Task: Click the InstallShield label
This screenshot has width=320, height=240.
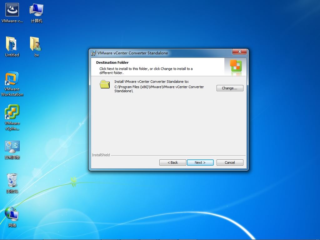Action: point(101,155)
